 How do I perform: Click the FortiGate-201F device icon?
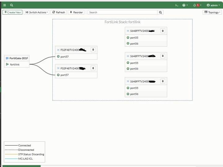[7, 58]
